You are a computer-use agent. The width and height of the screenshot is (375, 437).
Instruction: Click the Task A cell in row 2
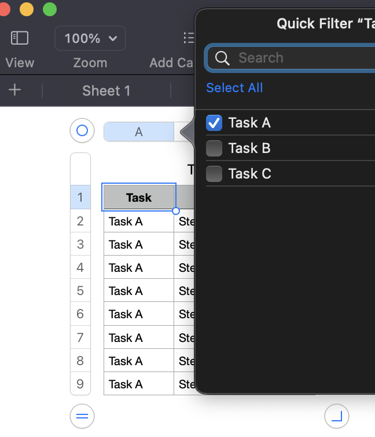[x=139, y=221]
